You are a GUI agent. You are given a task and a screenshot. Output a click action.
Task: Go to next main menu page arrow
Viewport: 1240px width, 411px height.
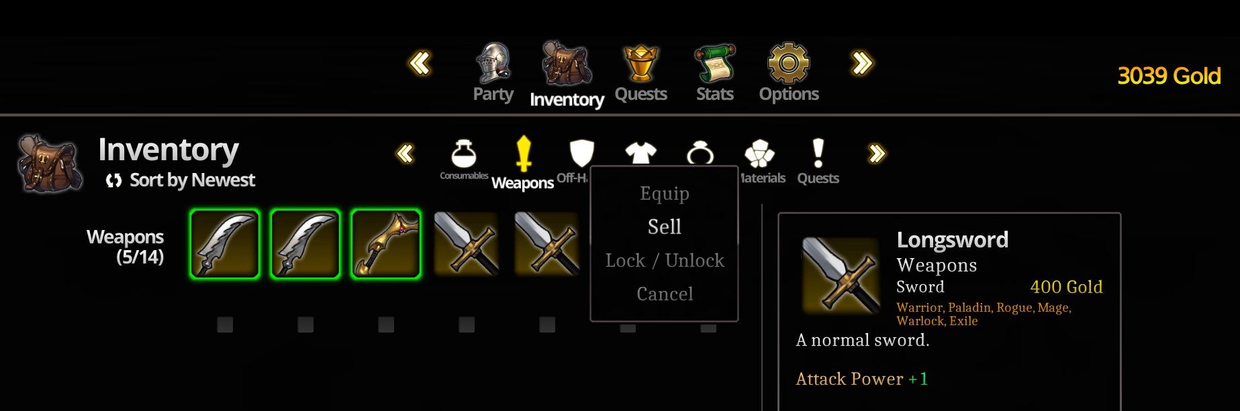click(862, 64)
